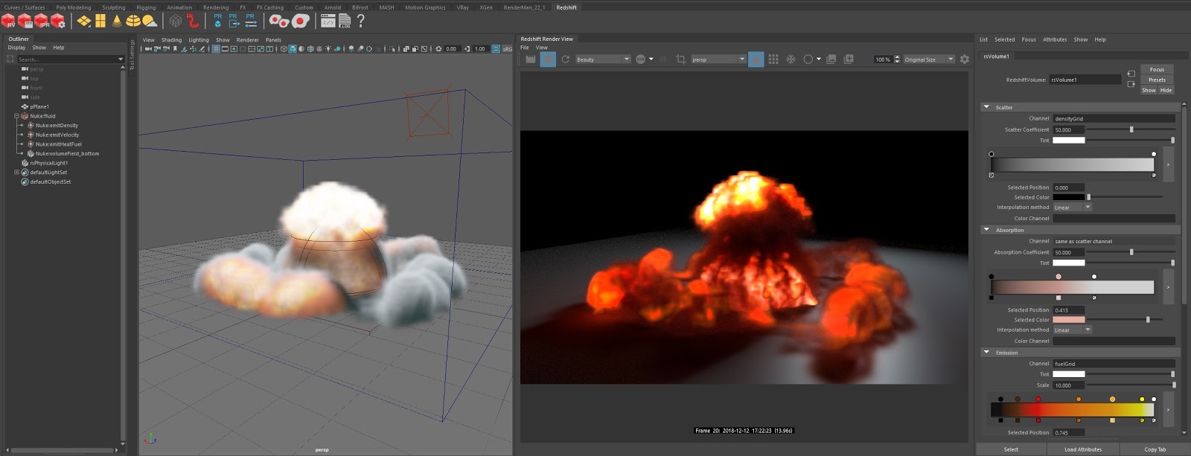
Task: Create Redshift sun and sky icon
Action: click(150, 21)
